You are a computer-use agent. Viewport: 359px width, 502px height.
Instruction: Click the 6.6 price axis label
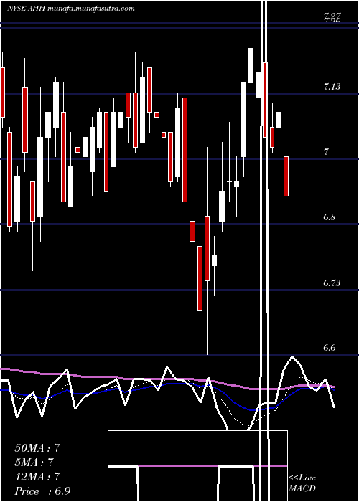click(330, 348)
